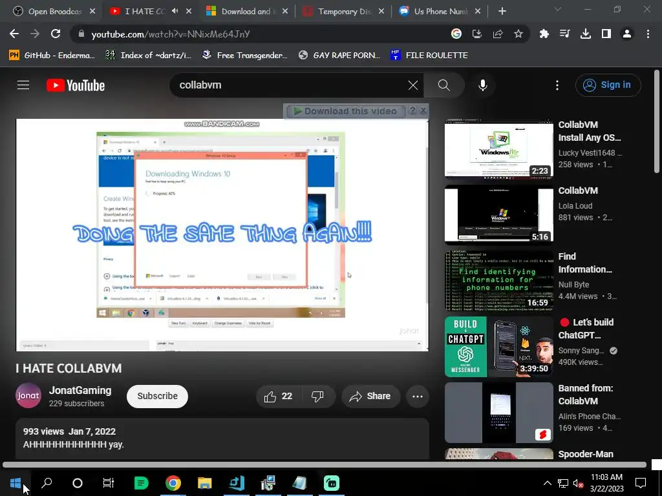Mute the I HATE COLLABVM tab audio

[175, 11]
